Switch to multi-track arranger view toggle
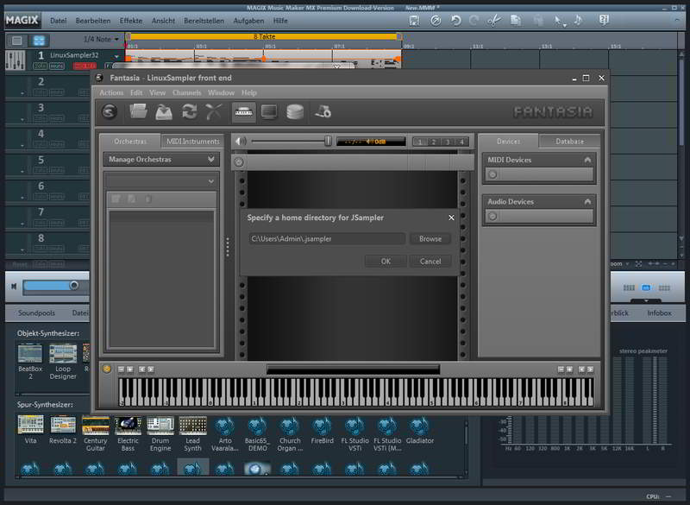 coord(39,41)
